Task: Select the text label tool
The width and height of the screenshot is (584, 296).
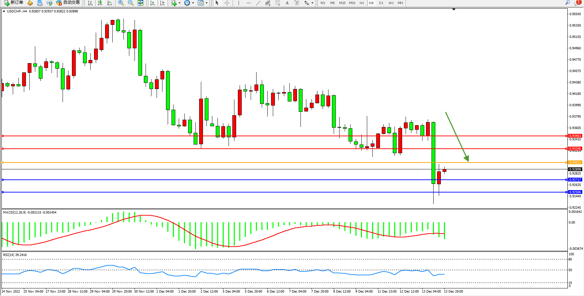Action: (297, 3)
